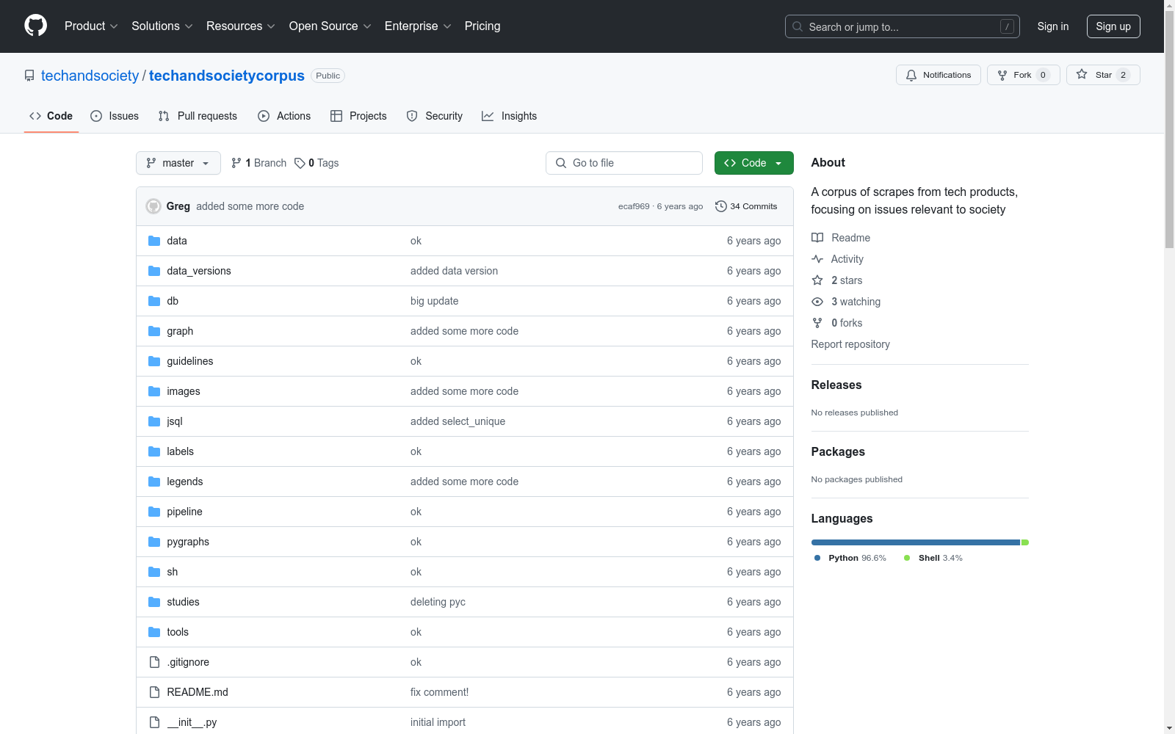1175x734 pixels.
Task: Click the Go to file input
Action: click(624, 163)
